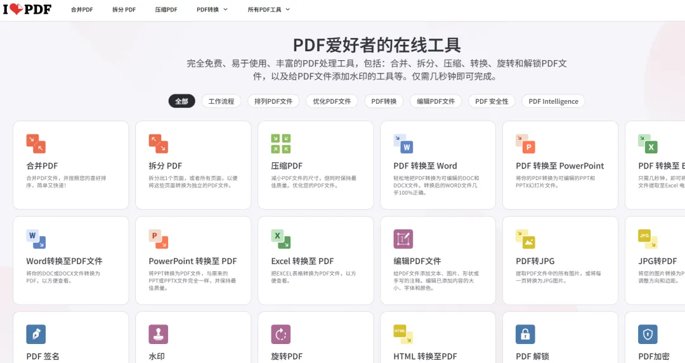The height and width of the screenshot is (363, 685).
Task: Click the 拆分 PDF card title
Action: [x=165, y=166]
